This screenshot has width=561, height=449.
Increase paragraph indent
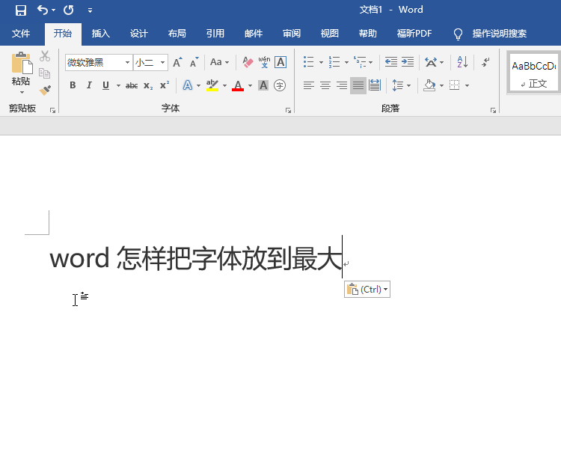pos(408,62)
